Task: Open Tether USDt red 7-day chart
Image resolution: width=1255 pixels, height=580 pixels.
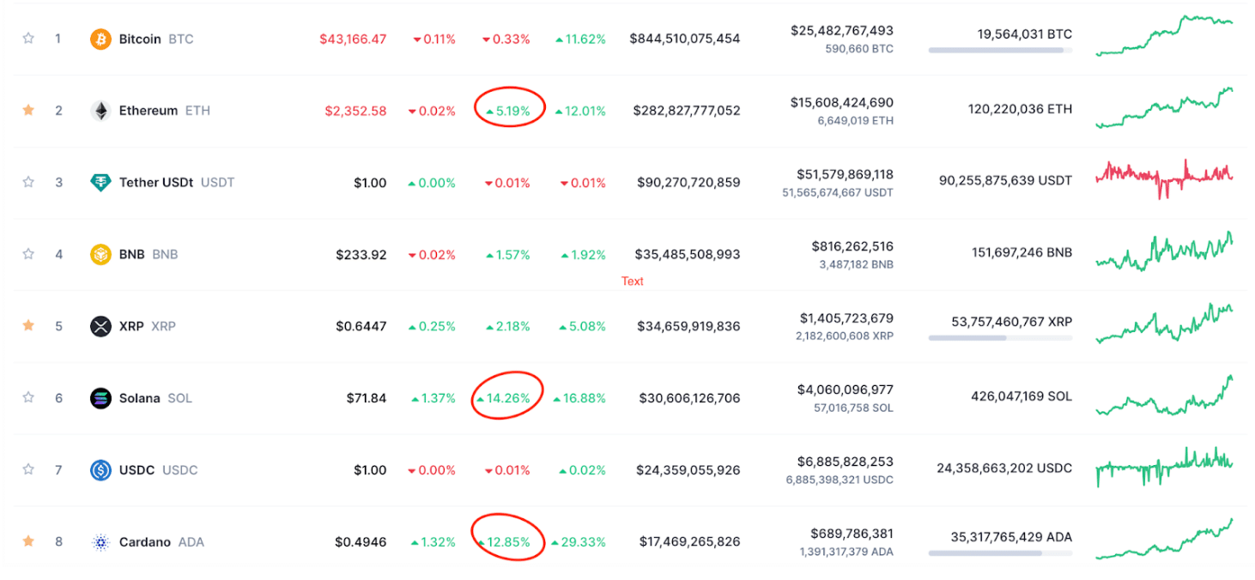Action: [1163, 178]
